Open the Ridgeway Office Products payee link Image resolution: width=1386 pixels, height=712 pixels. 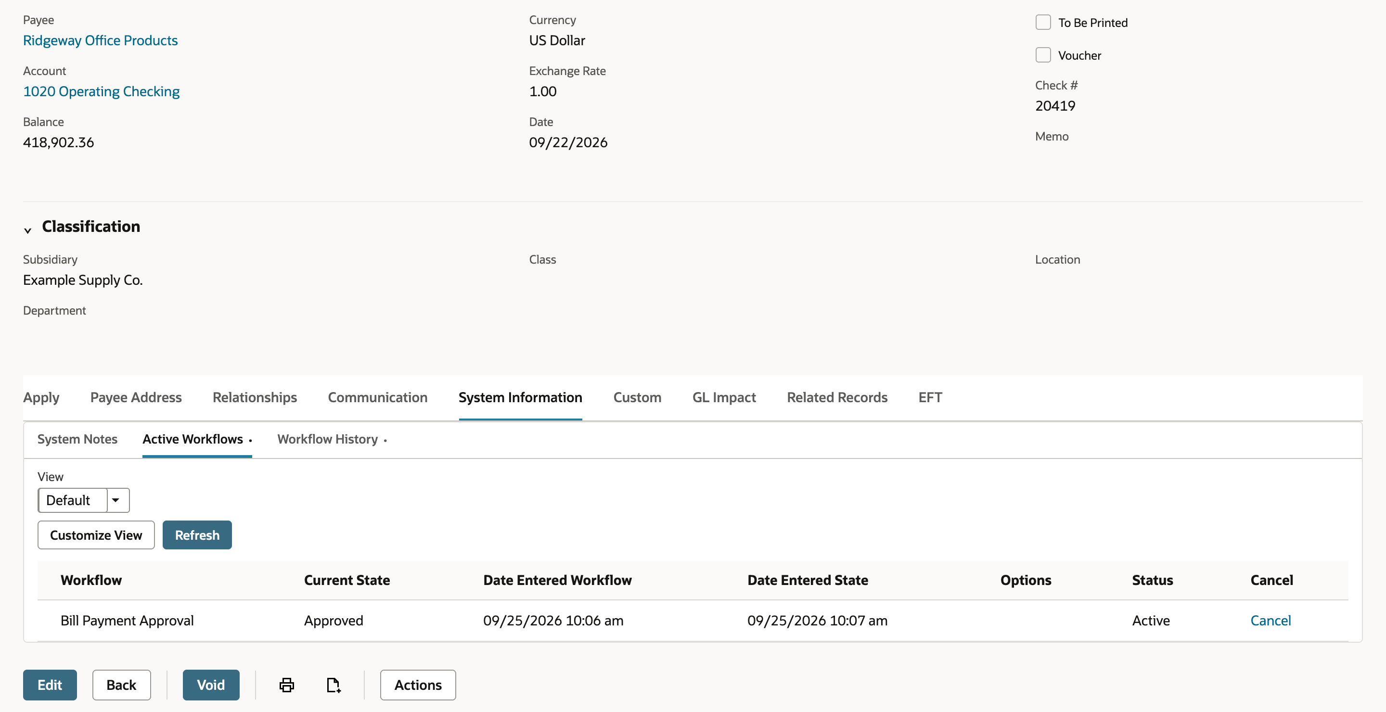tap(101, 40)
